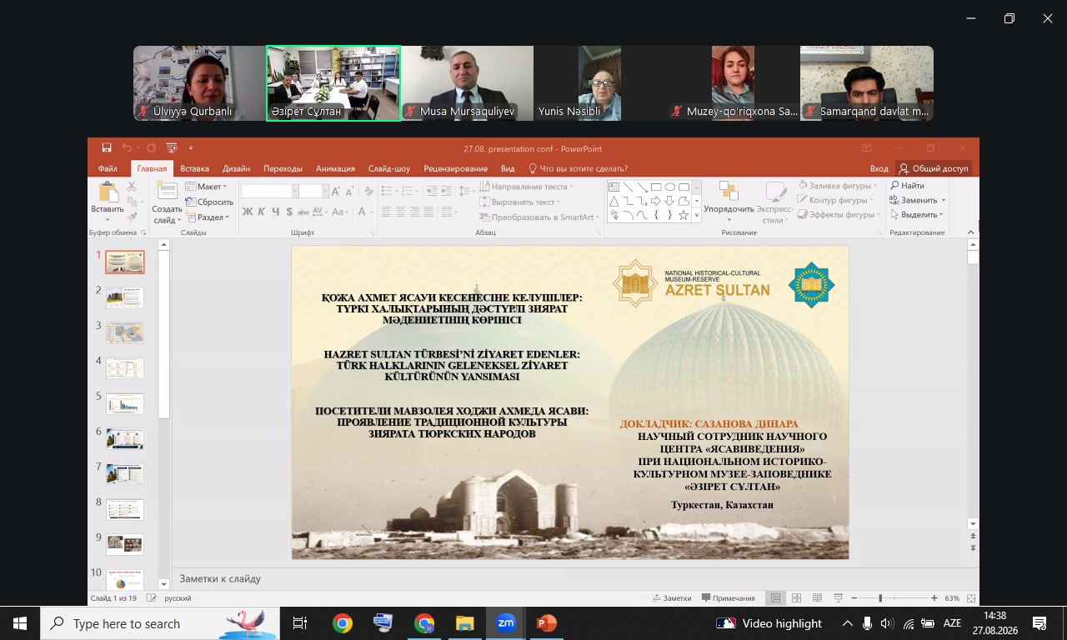Screen dimensions: 1067x640
Task: Open the Дизайн ribbon tab
Action: pyautogui.click(x=236, y=168)
